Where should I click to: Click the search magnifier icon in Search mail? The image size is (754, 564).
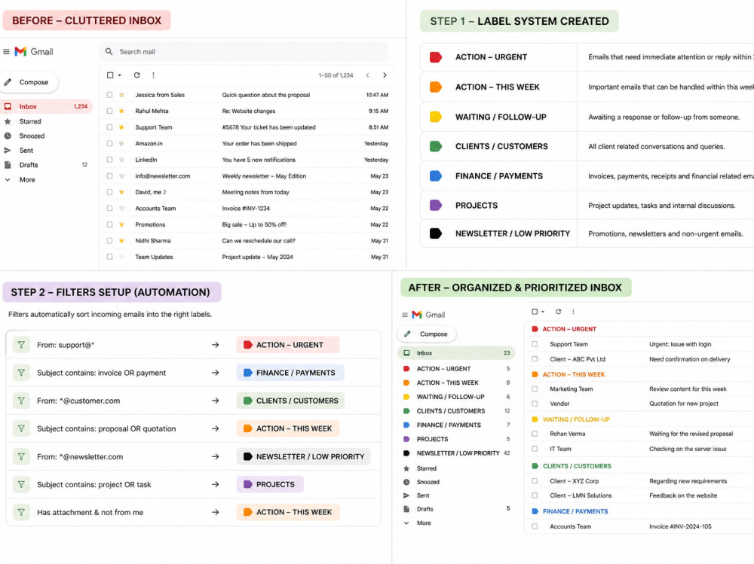click(x=109, y=51)
